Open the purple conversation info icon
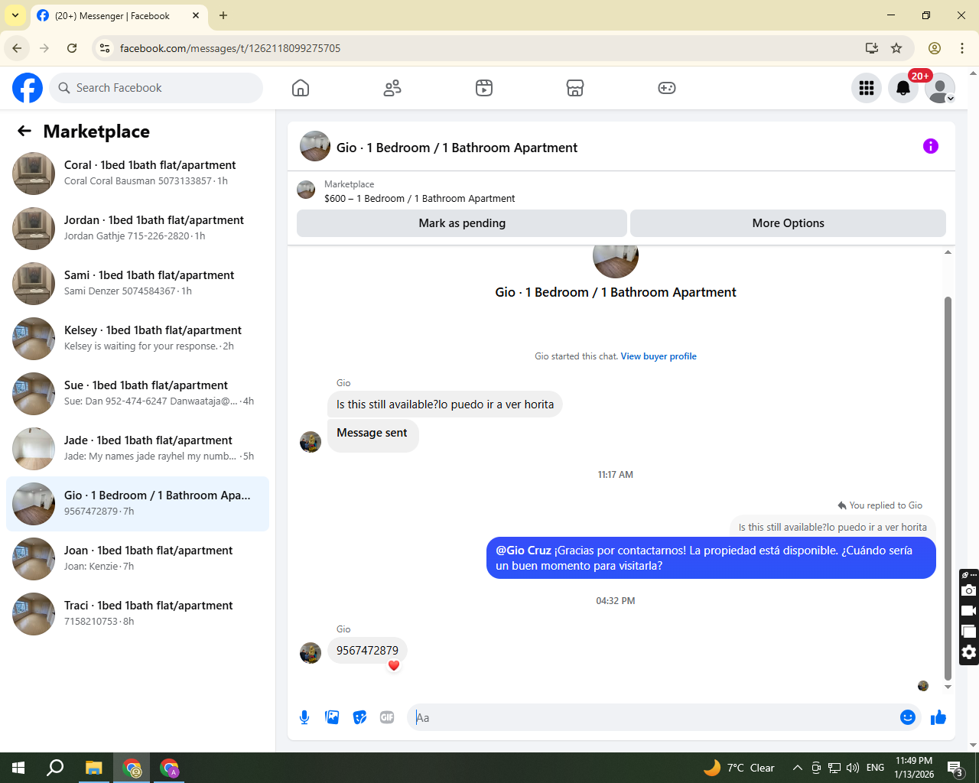This screenshot has height=783, width=979. click(931, 146)
